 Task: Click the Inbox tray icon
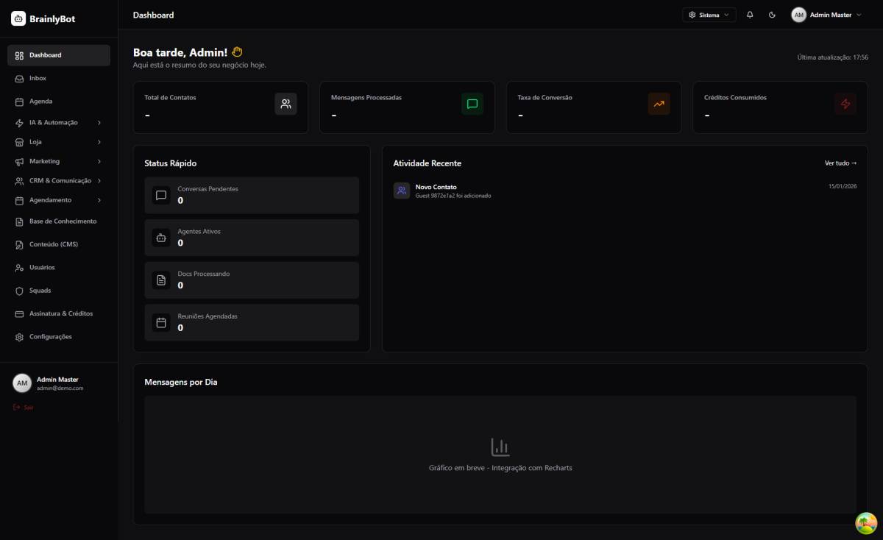coord(20,78)
